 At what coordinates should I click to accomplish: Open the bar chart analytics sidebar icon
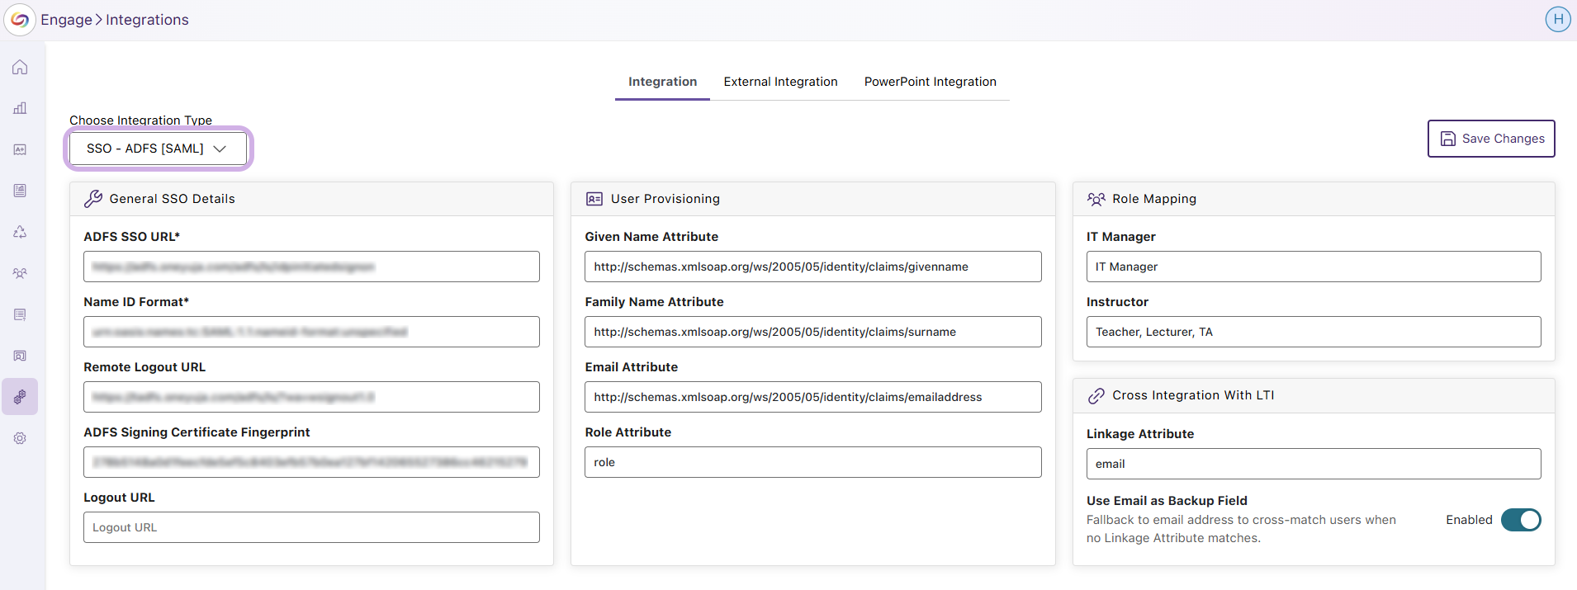pos(20,108)
